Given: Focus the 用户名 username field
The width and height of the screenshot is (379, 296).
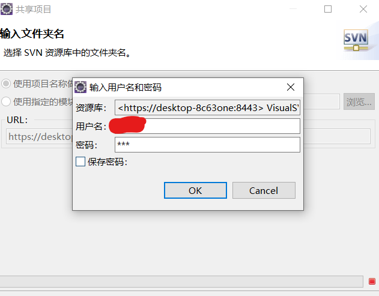Looking at the screenshot, I should coord(207,126).
